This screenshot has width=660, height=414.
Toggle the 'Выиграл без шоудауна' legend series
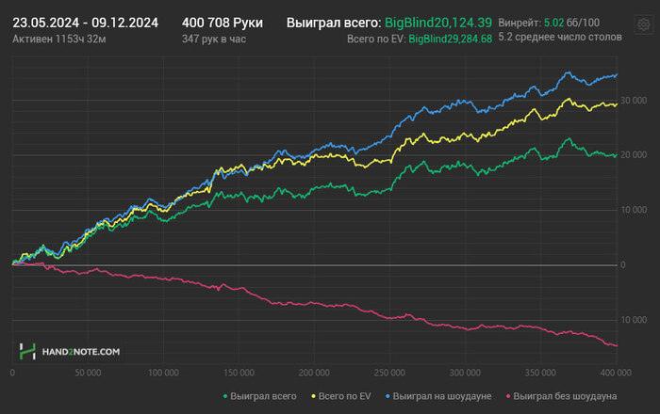click(562, 396)
